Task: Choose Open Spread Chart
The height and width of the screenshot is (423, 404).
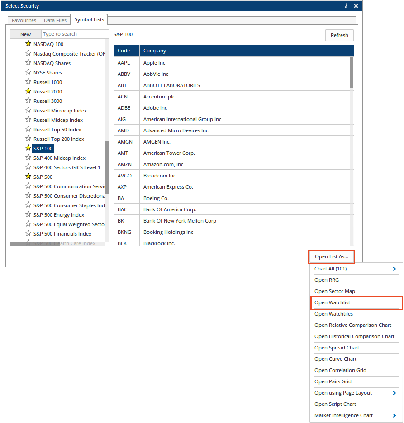Action: point(356,348)
